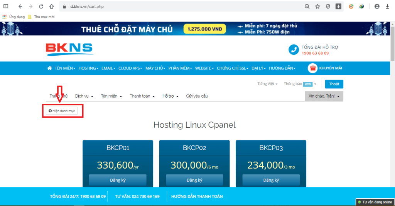
Task: Open the orange-green circular extension icon
Action: click(x=351, y=7)
